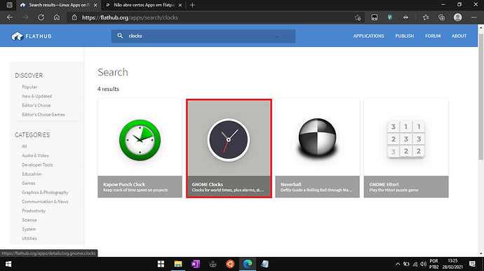Select the Education category
The image size is (484, 271).
tap(32, 174)
